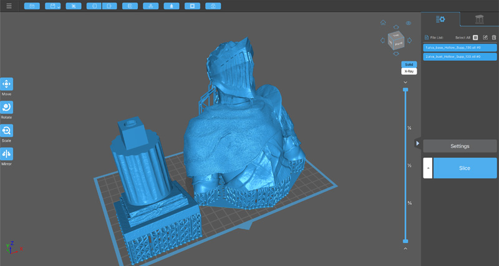Select the Scale tool
Image resolution: width=499 pixels, height=266 pixels.
tap(6, 131)
